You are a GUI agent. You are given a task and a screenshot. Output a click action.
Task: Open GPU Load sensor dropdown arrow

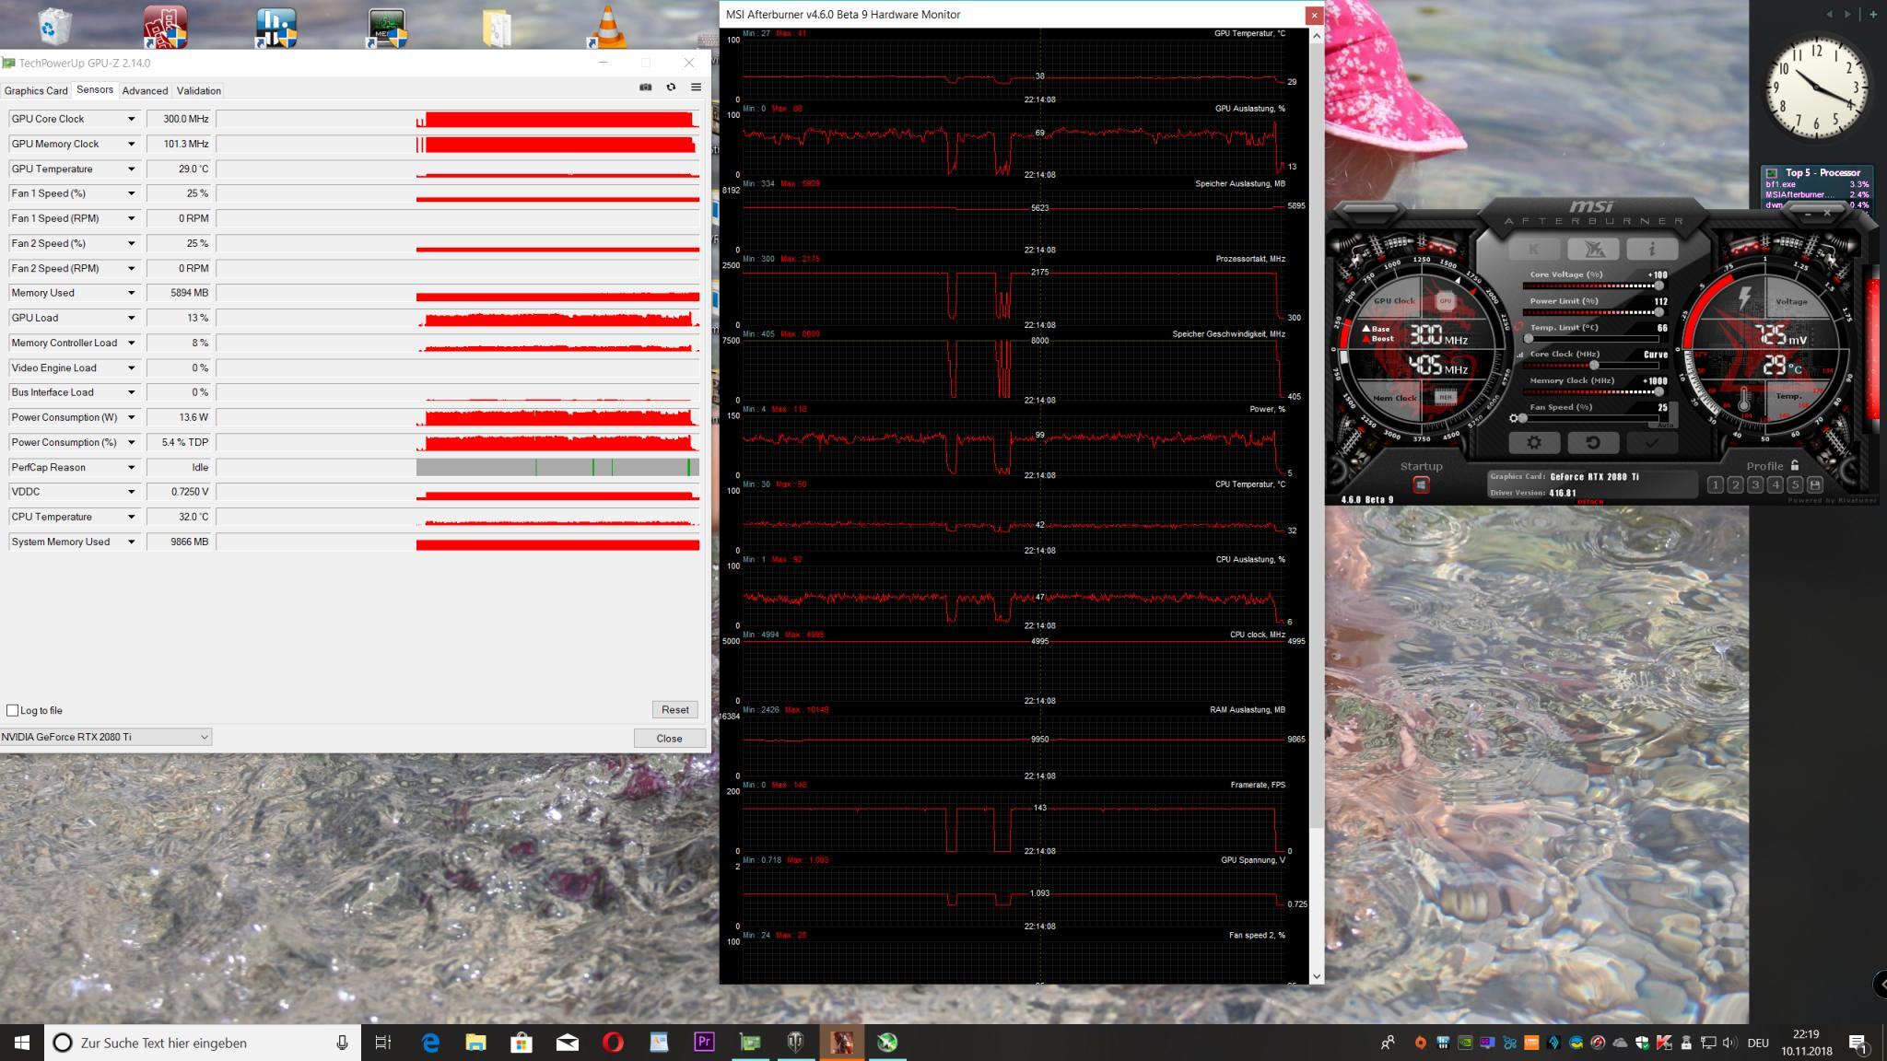click(131, 318)
